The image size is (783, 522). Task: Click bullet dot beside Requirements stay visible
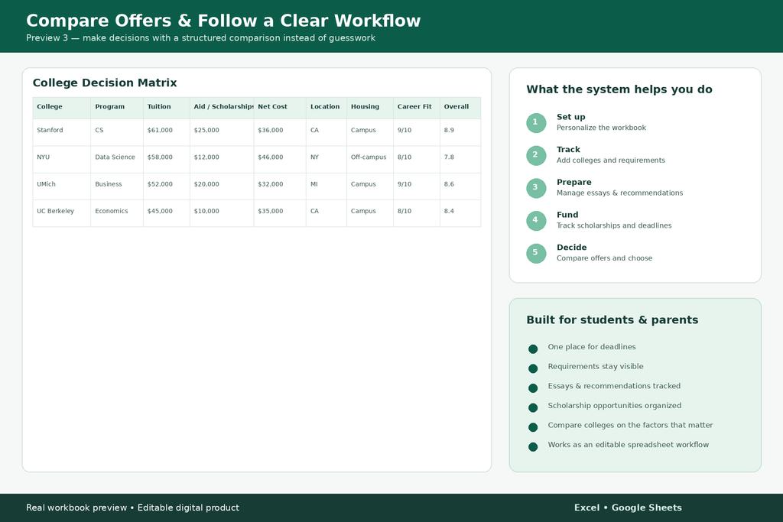(x=533, y=368)
